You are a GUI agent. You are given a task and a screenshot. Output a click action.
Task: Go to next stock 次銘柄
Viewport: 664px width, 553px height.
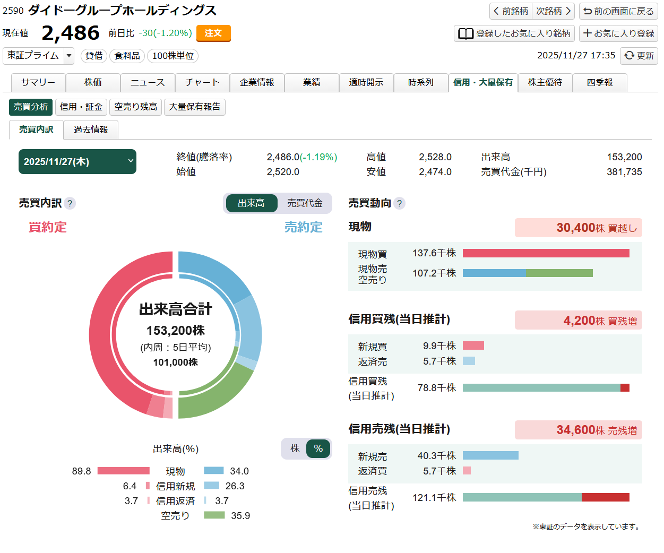coord(553,11)
